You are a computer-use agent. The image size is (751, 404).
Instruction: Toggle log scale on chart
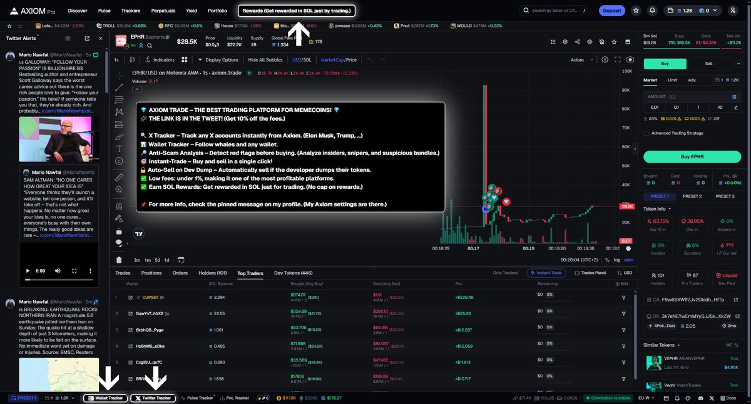pyautogui.click(x=617, y=260)
